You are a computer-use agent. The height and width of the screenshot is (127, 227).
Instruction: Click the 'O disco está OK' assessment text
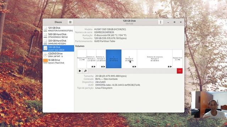tap(110, 35)
